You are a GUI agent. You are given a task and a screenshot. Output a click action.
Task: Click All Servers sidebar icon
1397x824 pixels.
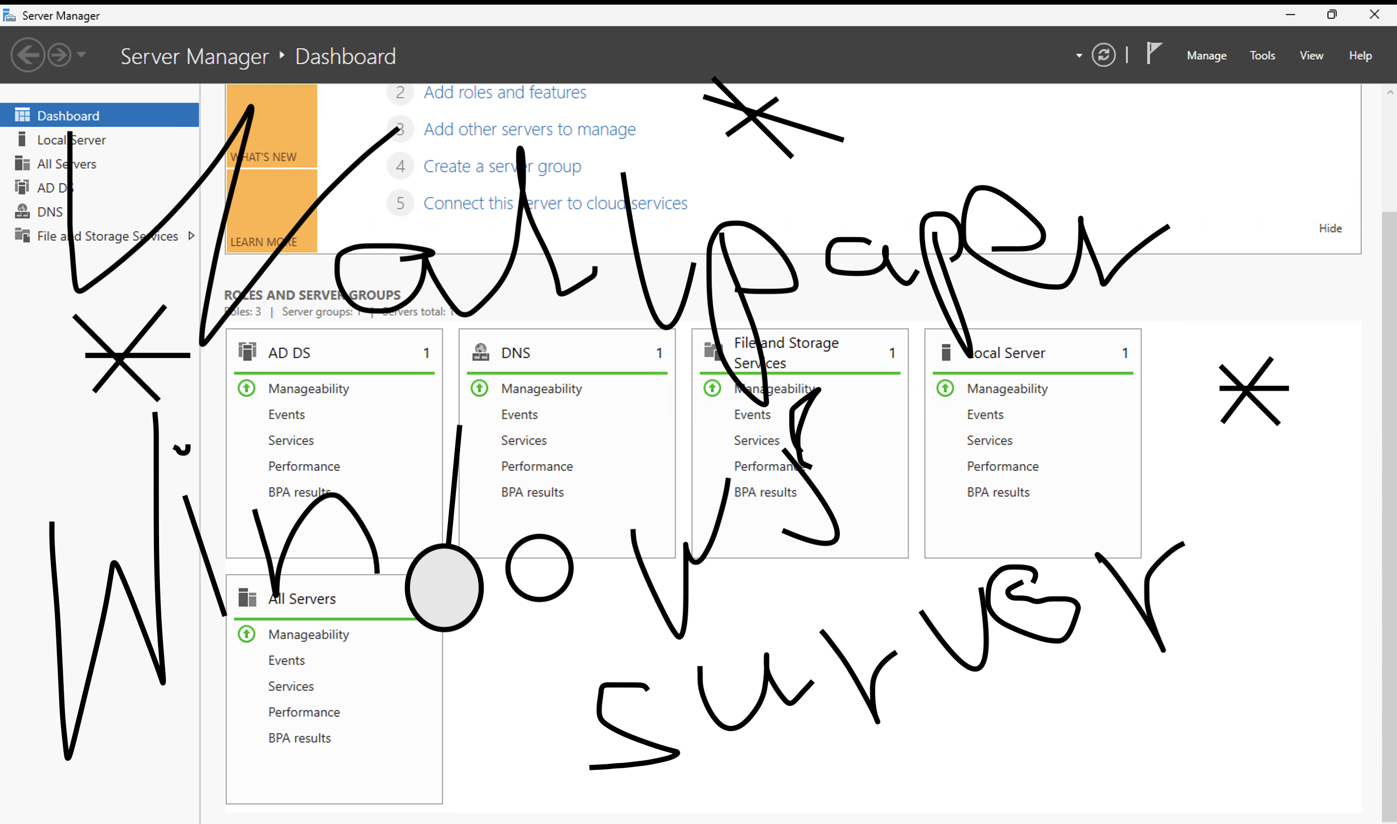pos(22,164)
